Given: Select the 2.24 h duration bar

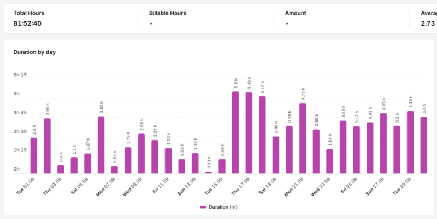Looking at the screenshot, I should pos(155,157).
